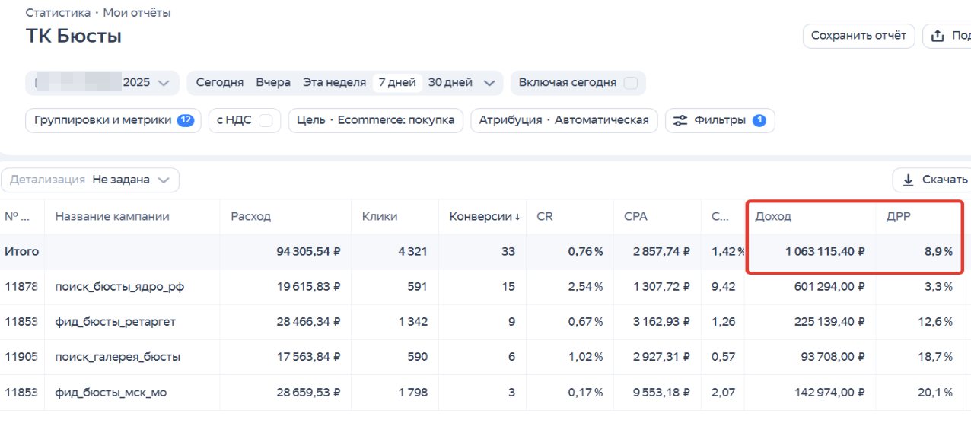Enable the с НДС checkbox

pyautogui.click(x=266, y=120)
